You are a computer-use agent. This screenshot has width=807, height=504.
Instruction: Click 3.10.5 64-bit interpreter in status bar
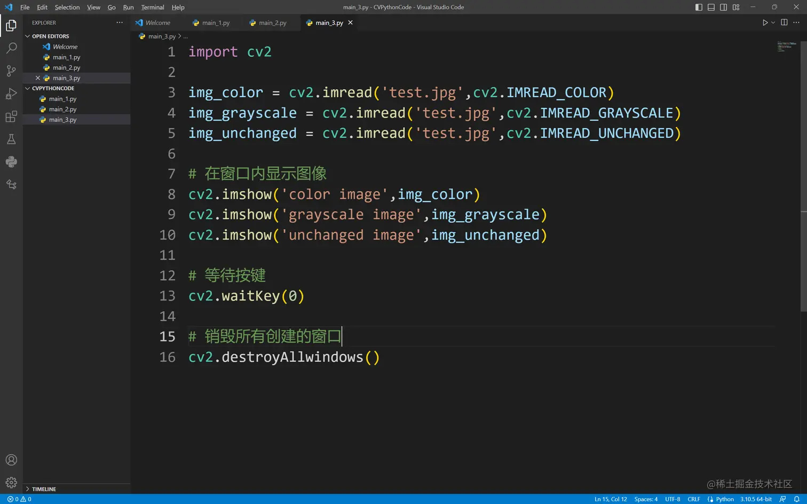756,499
